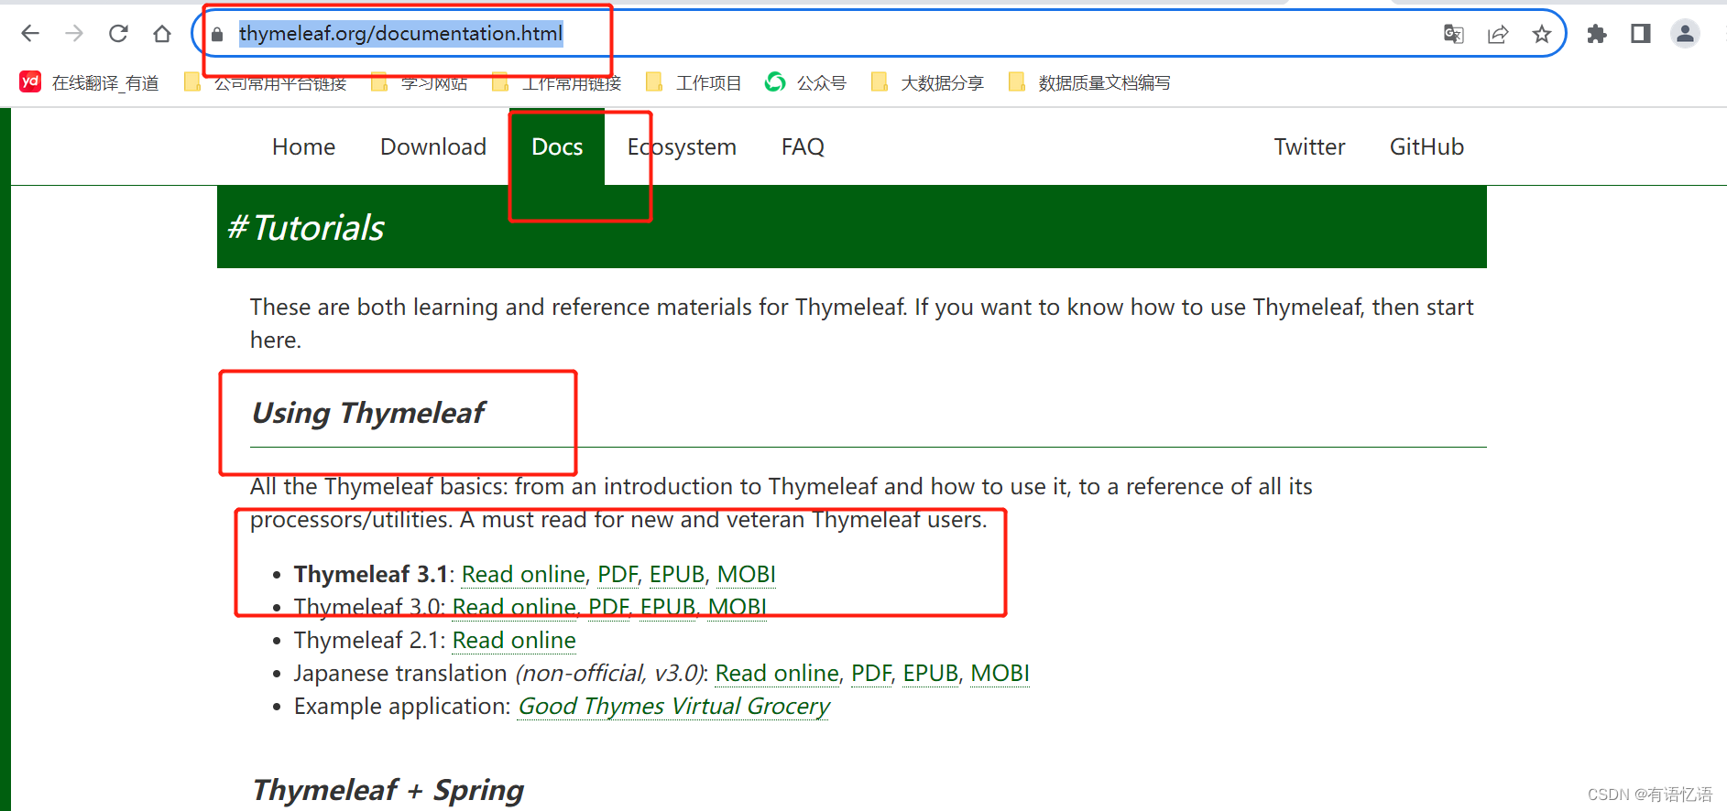Read Thymeleaf 3.1 online
This screenshot has width=1727, height=811.
[x=523, y=574]
